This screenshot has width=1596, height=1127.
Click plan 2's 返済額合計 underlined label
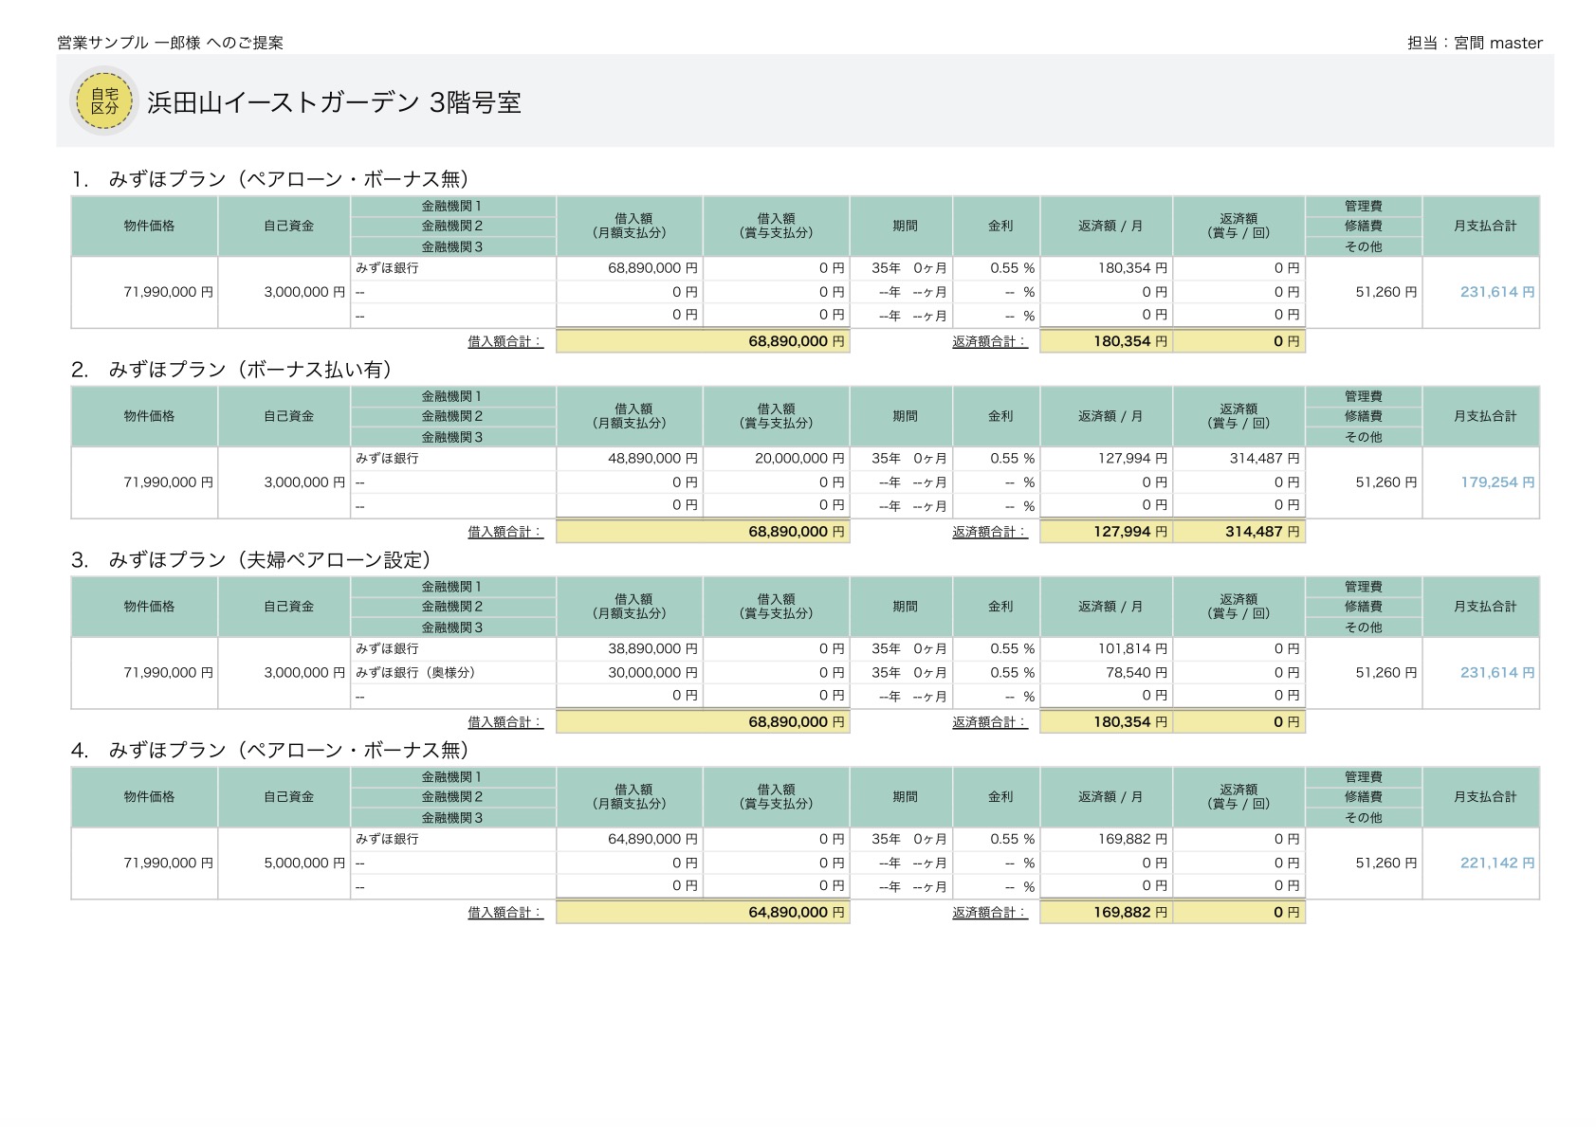[990, 532]
